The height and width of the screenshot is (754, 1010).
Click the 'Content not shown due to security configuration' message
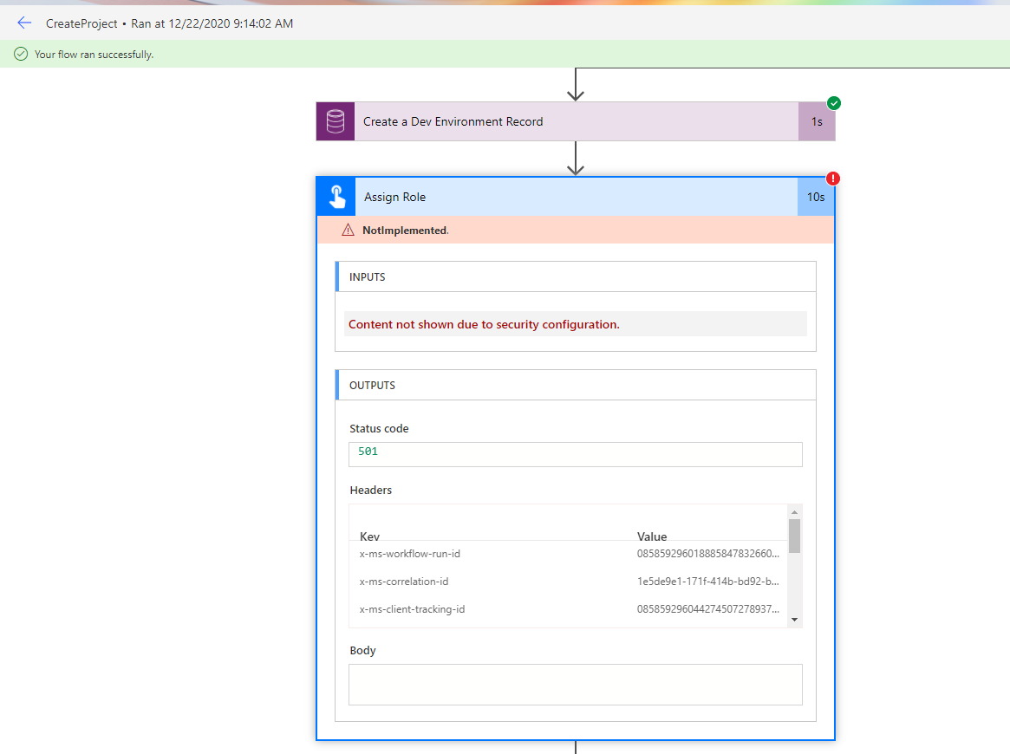(484, 324)
